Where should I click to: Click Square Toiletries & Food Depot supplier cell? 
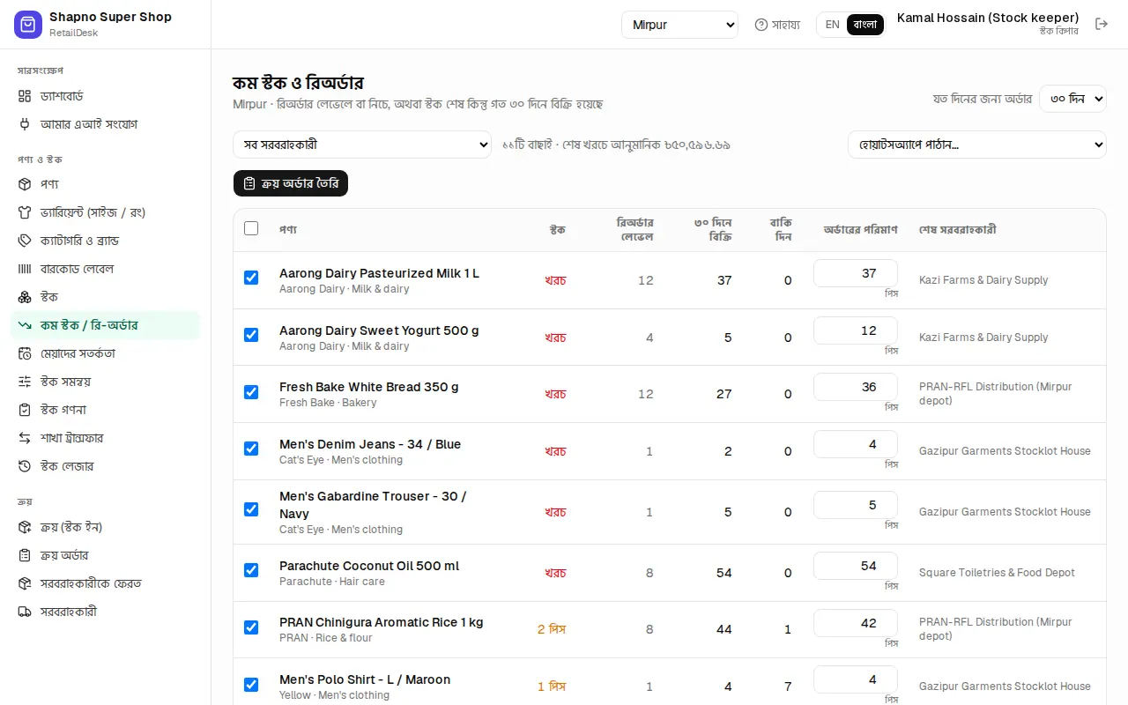997,573
